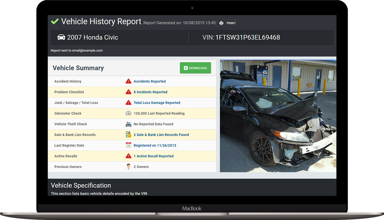Click the download arrow icon in green button

click(x=186, y=68)
